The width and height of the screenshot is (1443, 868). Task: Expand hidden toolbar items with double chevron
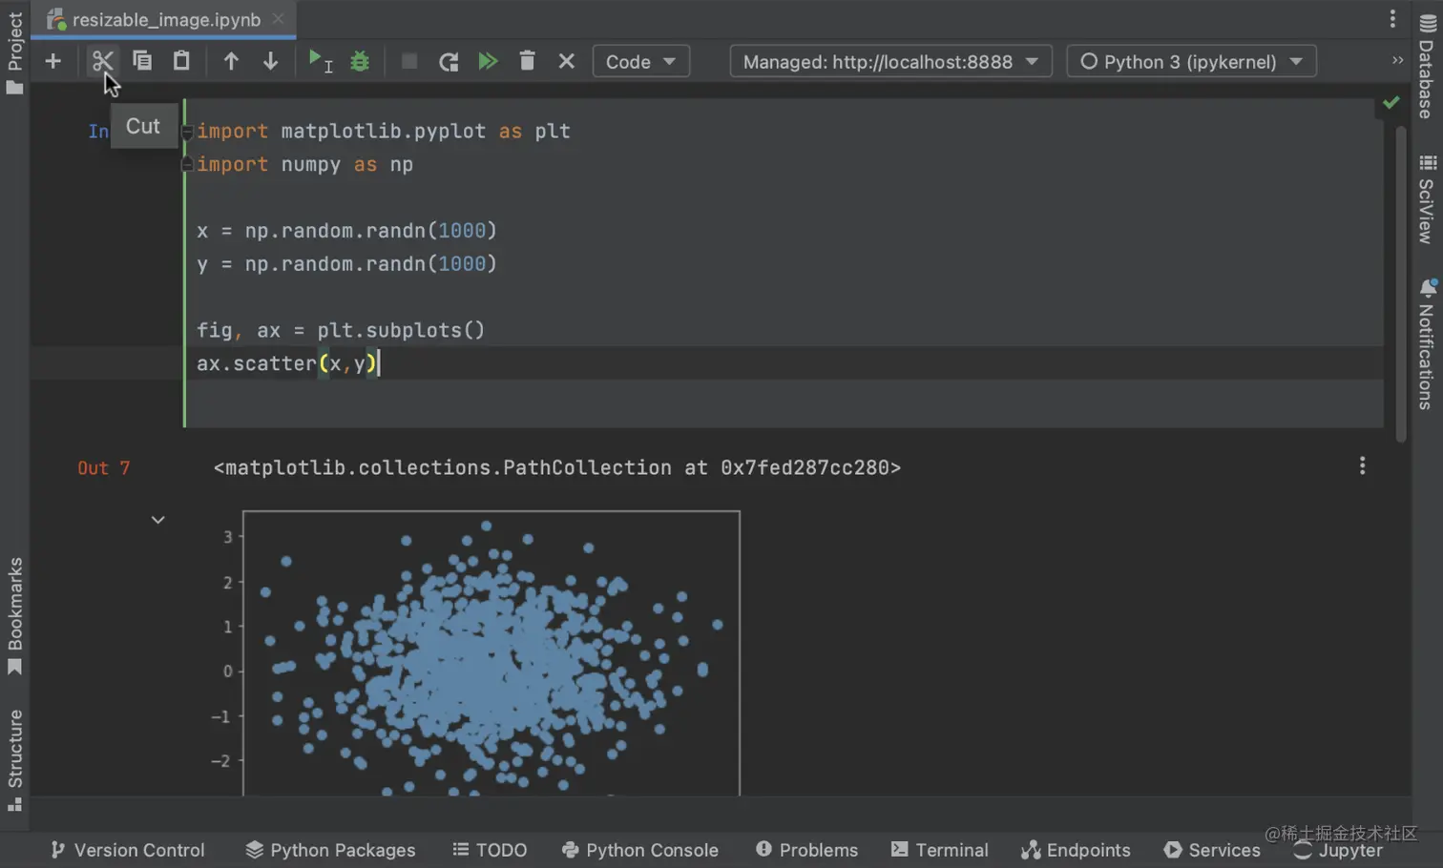[1398, 60]
